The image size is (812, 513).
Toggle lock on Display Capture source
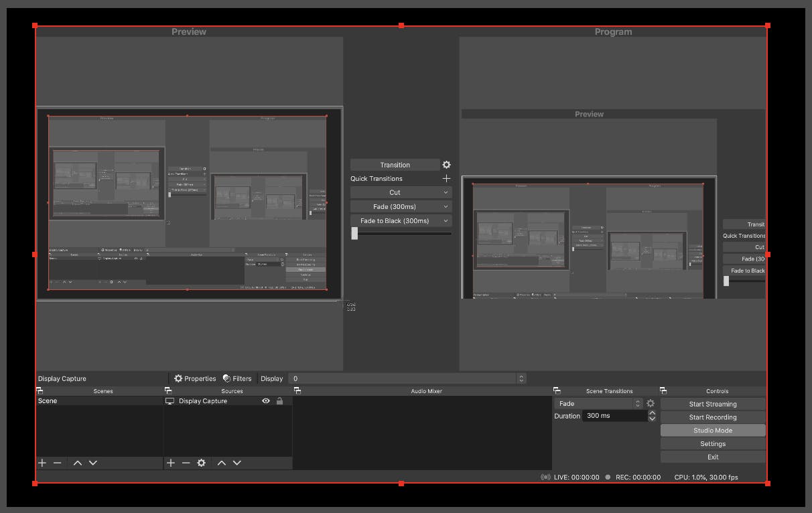point(280,401)
